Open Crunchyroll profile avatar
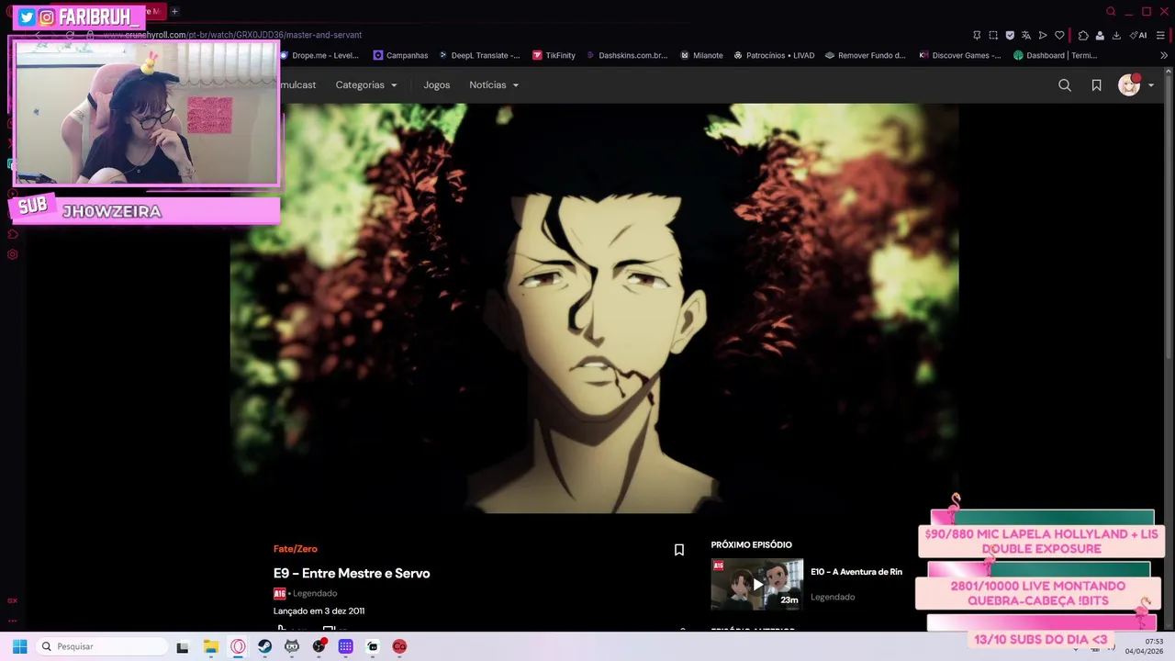The height and width of the screenshot is (661, 1175). (1129, 85)
